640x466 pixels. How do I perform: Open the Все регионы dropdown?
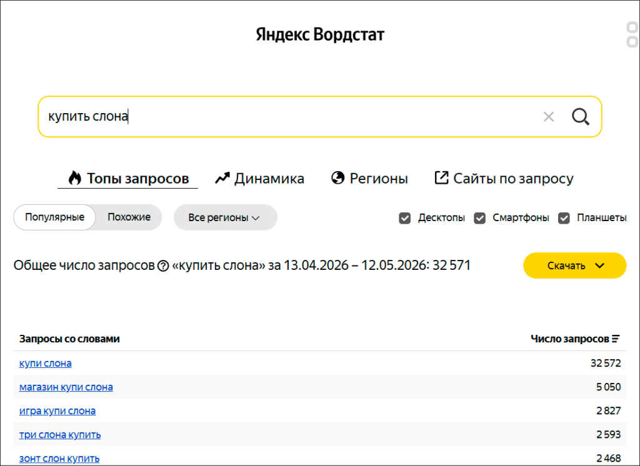(x=225, y=217)
